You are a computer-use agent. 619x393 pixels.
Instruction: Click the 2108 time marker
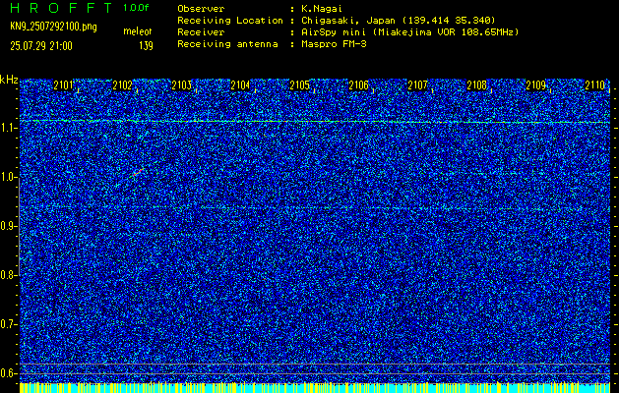(477, 85)
